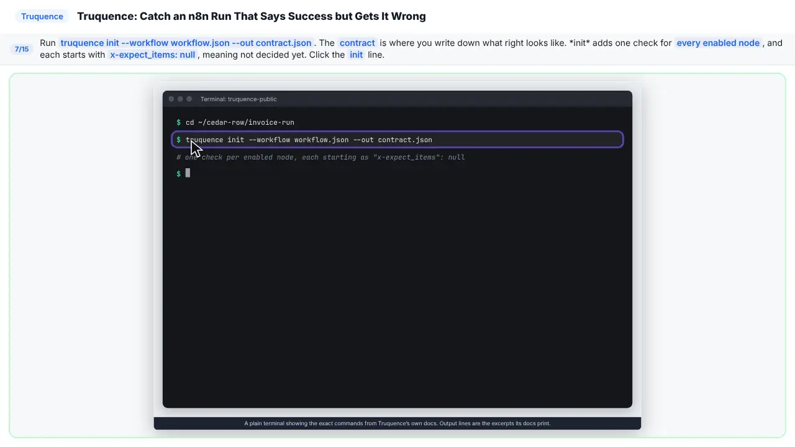The width and height of the screenshot is (795, 447).
Task: Click the empty terminal prompt cursor
Action: click(188, 173)
